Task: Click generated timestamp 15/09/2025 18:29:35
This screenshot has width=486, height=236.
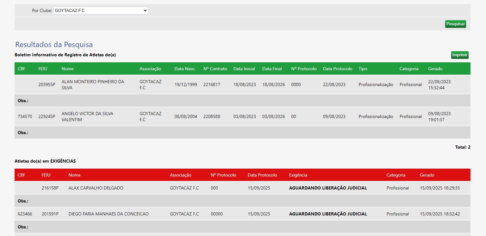Action: [x=440, y=188]
